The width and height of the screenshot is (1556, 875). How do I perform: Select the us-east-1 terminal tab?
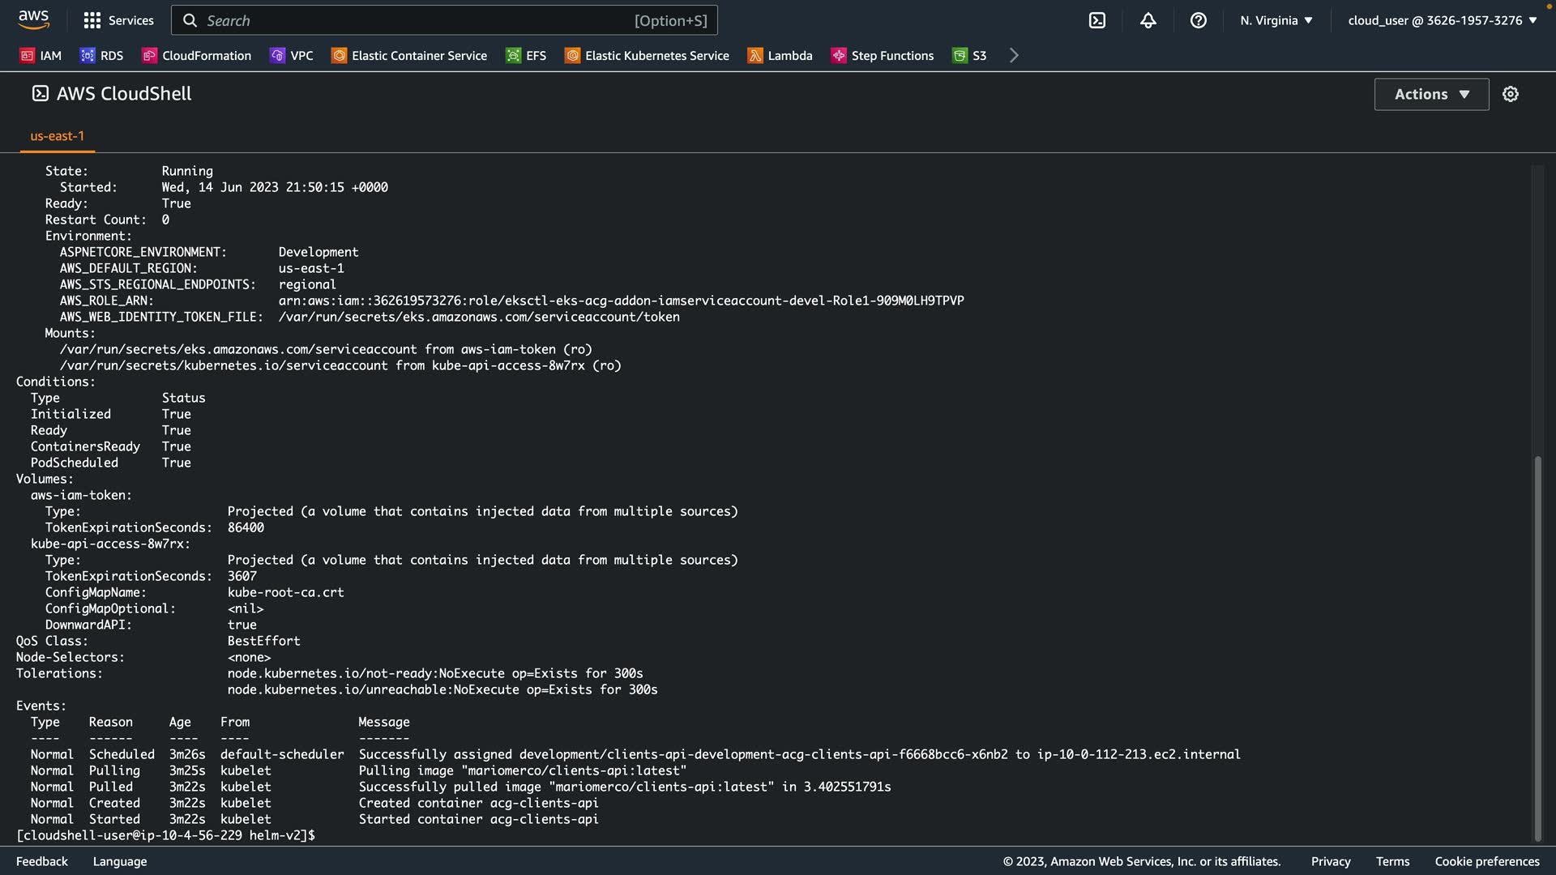point(57,136)
